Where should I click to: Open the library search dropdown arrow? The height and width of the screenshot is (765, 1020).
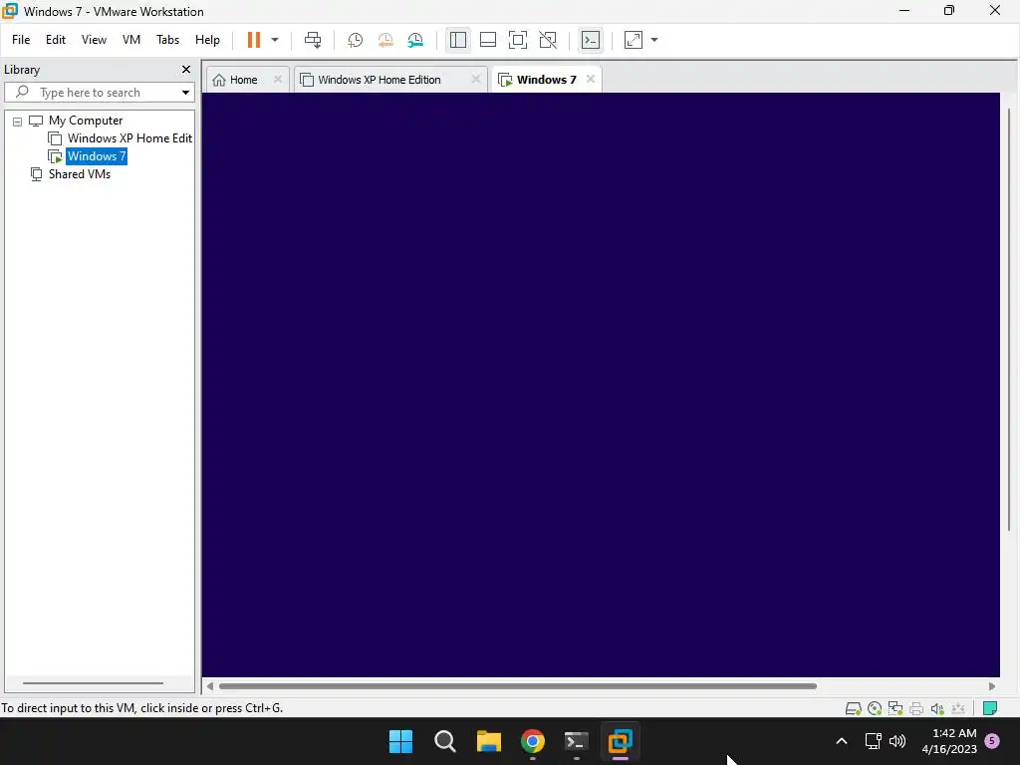point(186,93)
